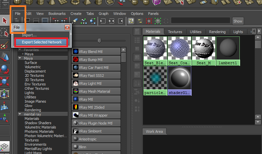Click the VRay Car Paint Mtl icon
This screenshot has height=154, width=262.
pos(76,67)
